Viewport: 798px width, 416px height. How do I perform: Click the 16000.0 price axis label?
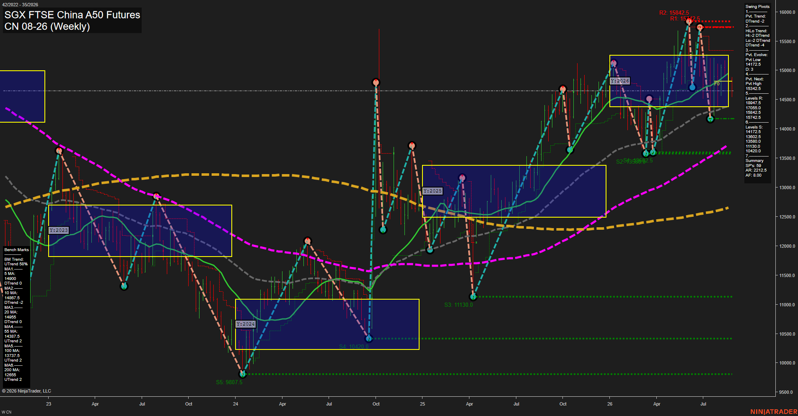coord(787,12)
